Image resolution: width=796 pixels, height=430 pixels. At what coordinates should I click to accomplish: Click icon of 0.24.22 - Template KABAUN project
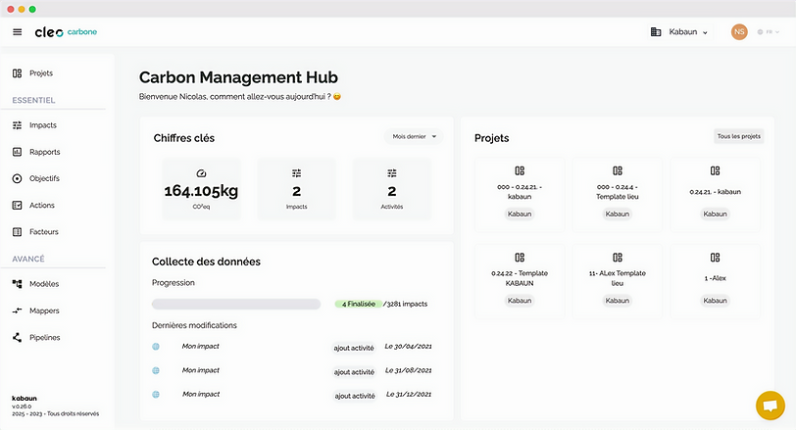520,258
